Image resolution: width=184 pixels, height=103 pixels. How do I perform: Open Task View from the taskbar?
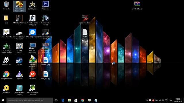point(56,100)
